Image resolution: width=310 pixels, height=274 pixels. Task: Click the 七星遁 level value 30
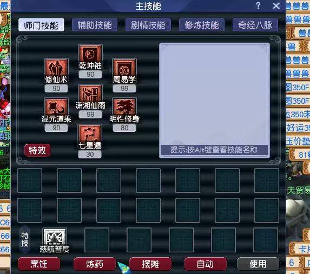(x=90, y=154)
